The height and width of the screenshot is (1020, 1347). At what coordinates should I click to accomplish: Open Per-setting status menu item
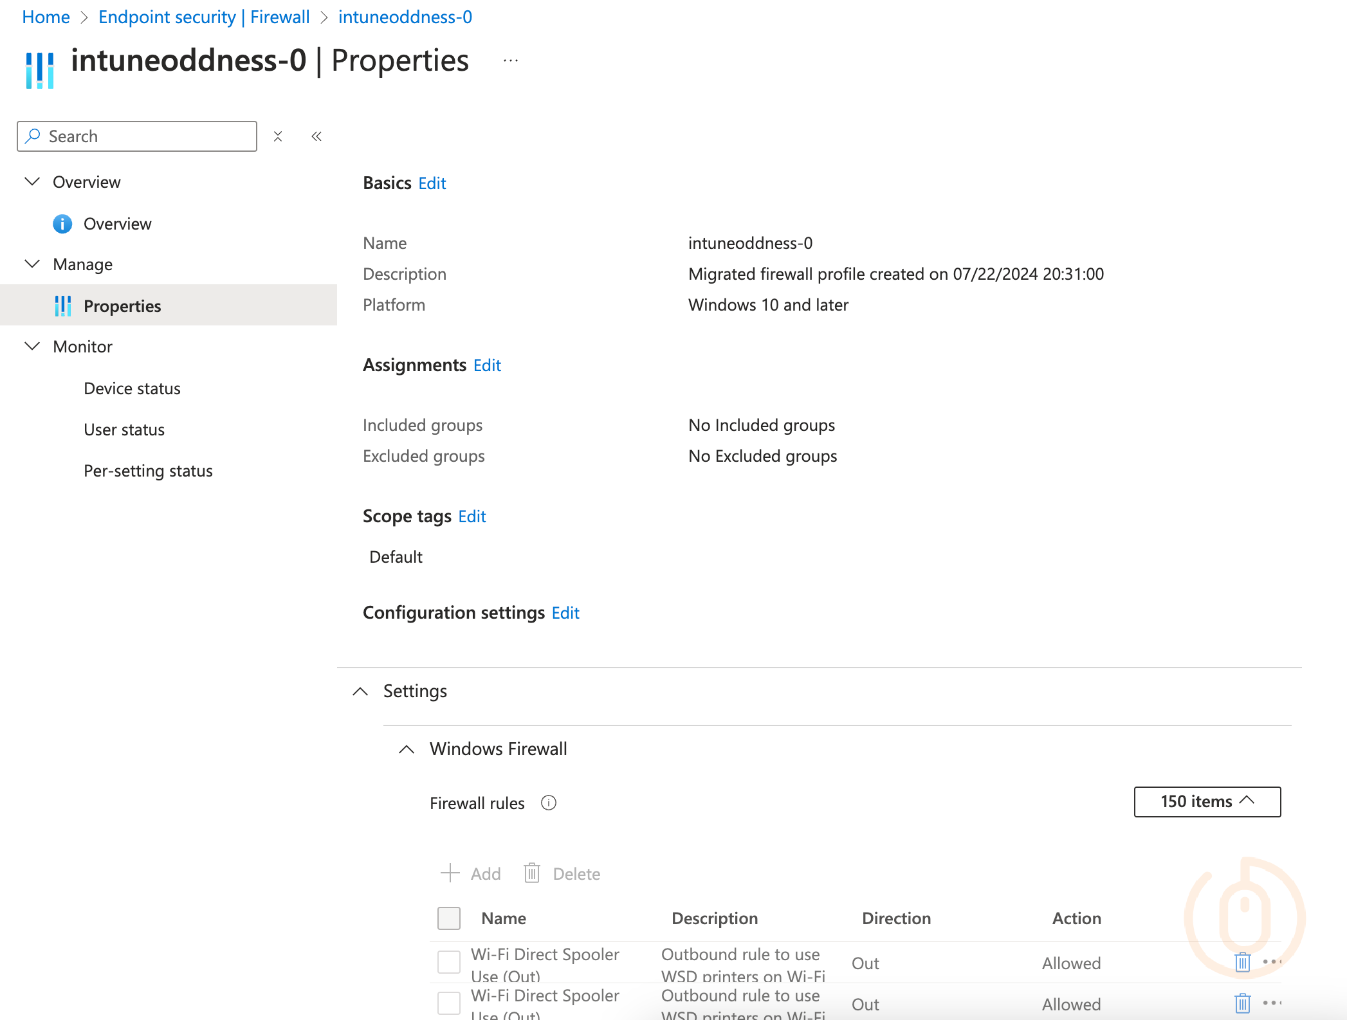tap(148, 471)
